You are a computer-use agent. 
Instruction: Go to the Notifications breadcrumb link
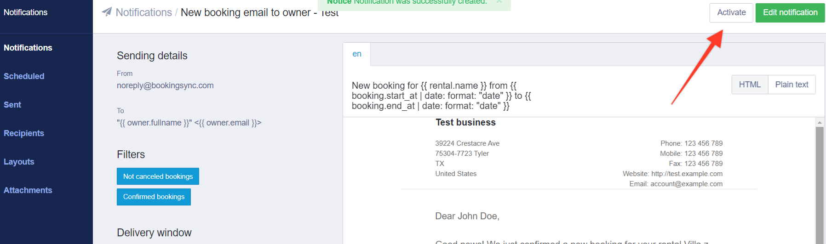point(143,12)
